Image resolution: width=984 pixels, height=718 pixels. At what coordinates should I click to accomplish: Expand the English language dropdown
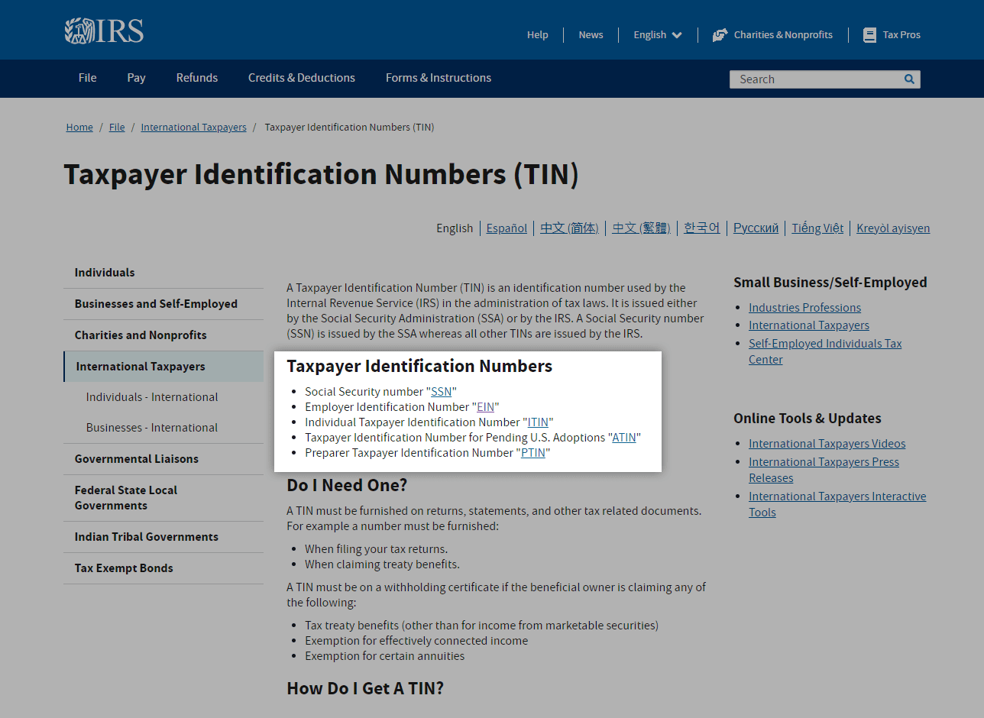[658, 35]
